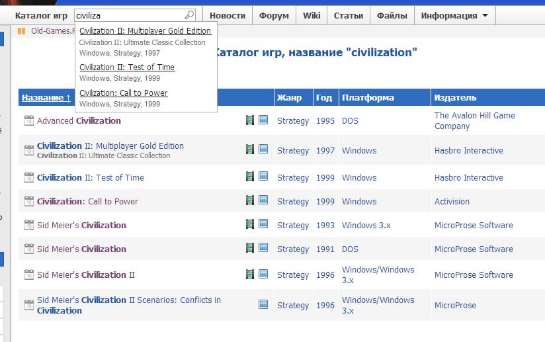Click The Avalon Hill Game Company link
The height and width of the screenshot is (342, 545).
[x=474, y=120]
